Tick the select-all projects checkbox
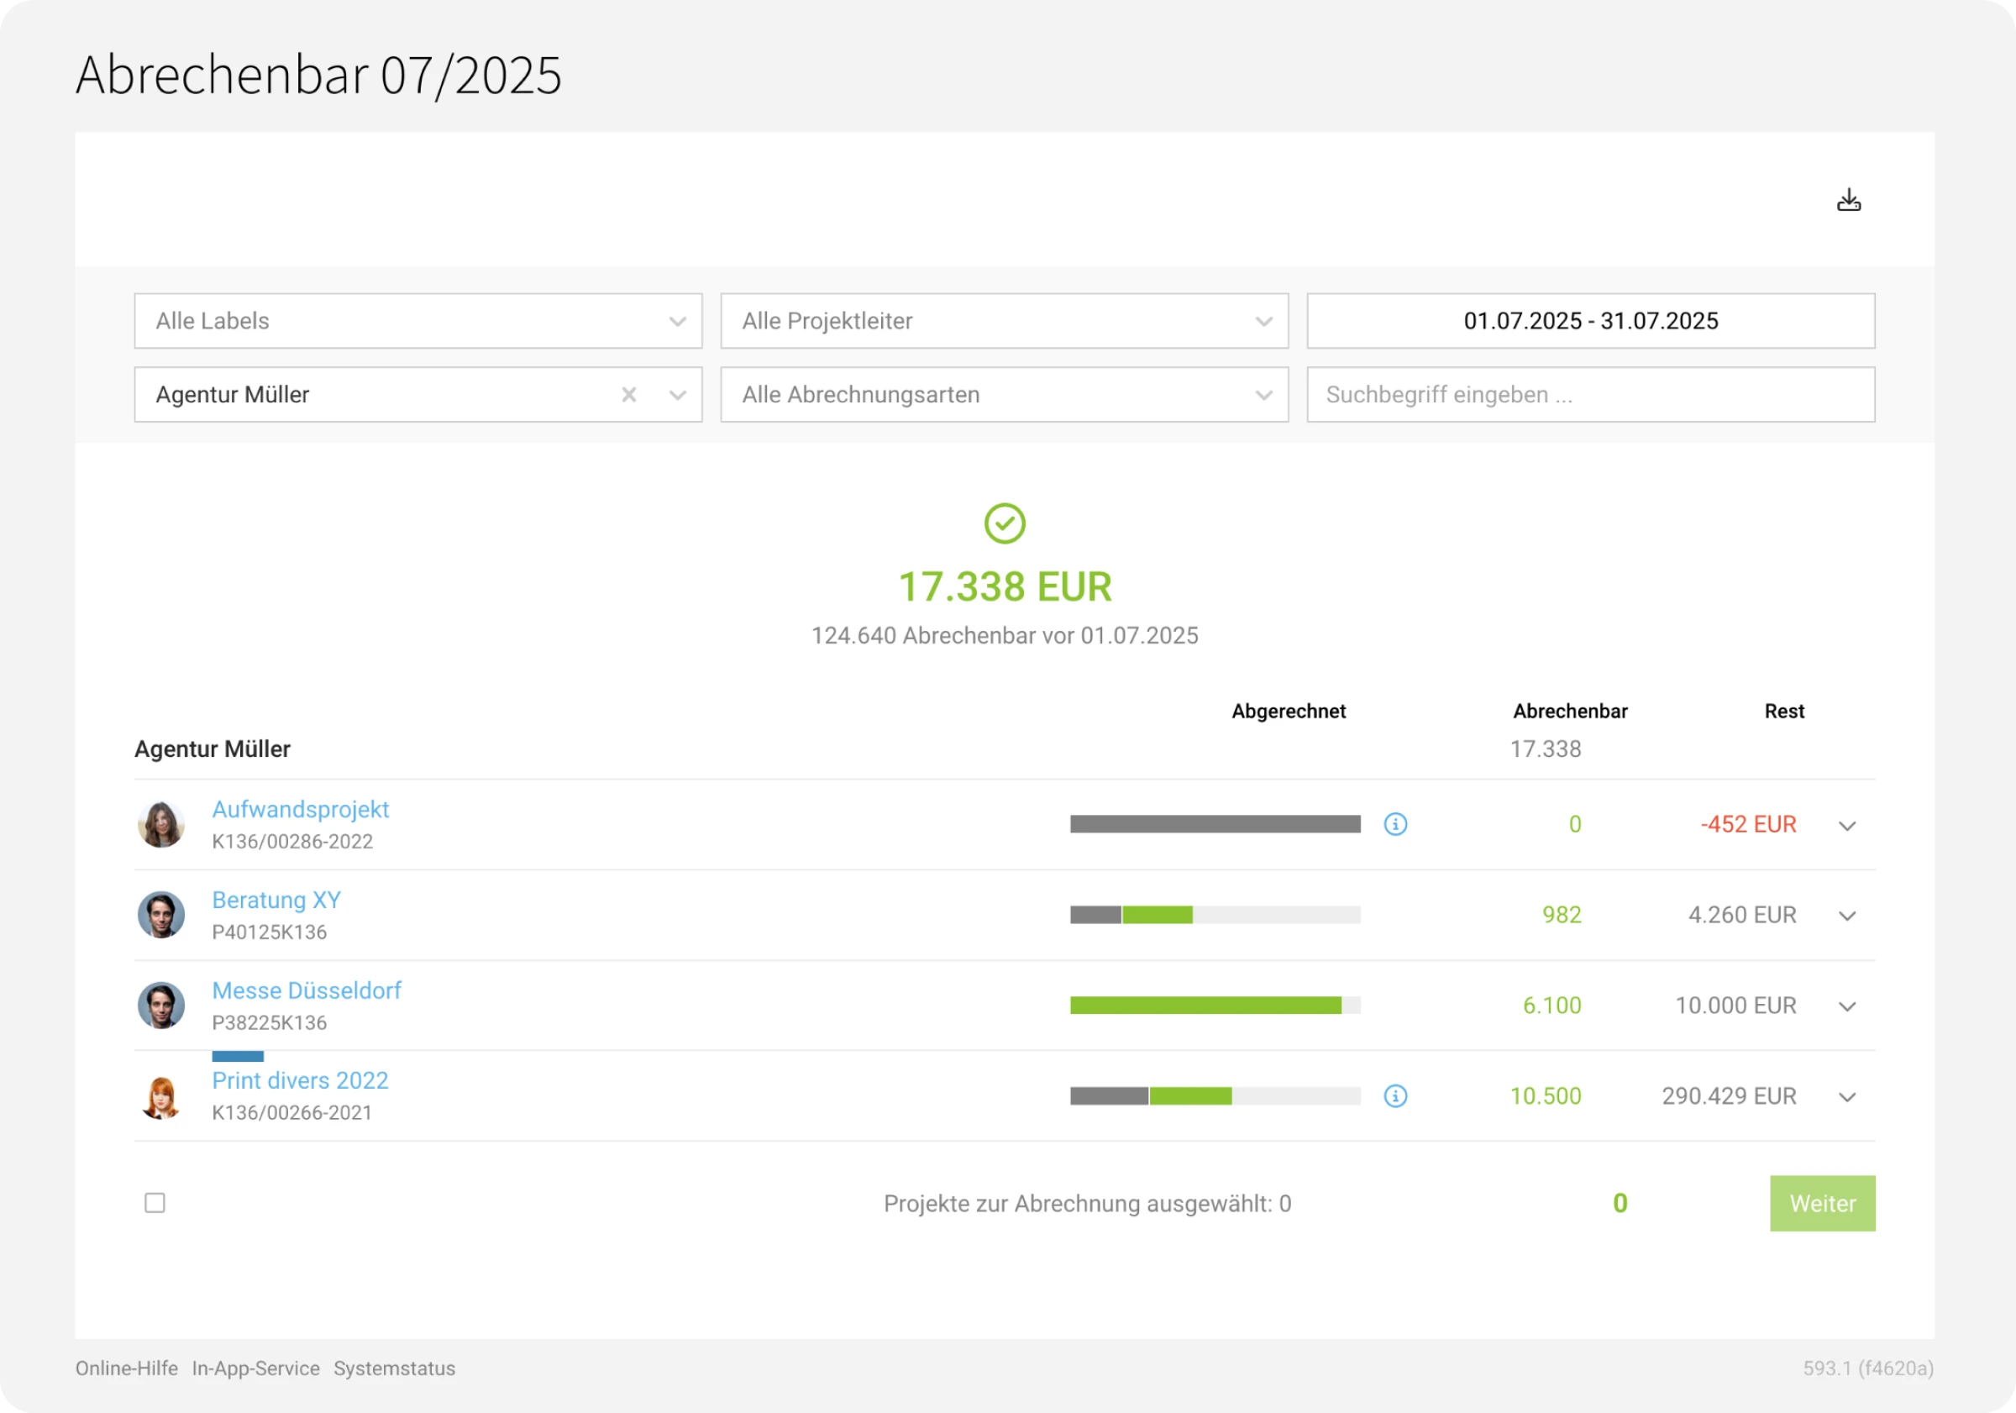The height and width of the screenshot is (1413, 2016). (155, 1202)
